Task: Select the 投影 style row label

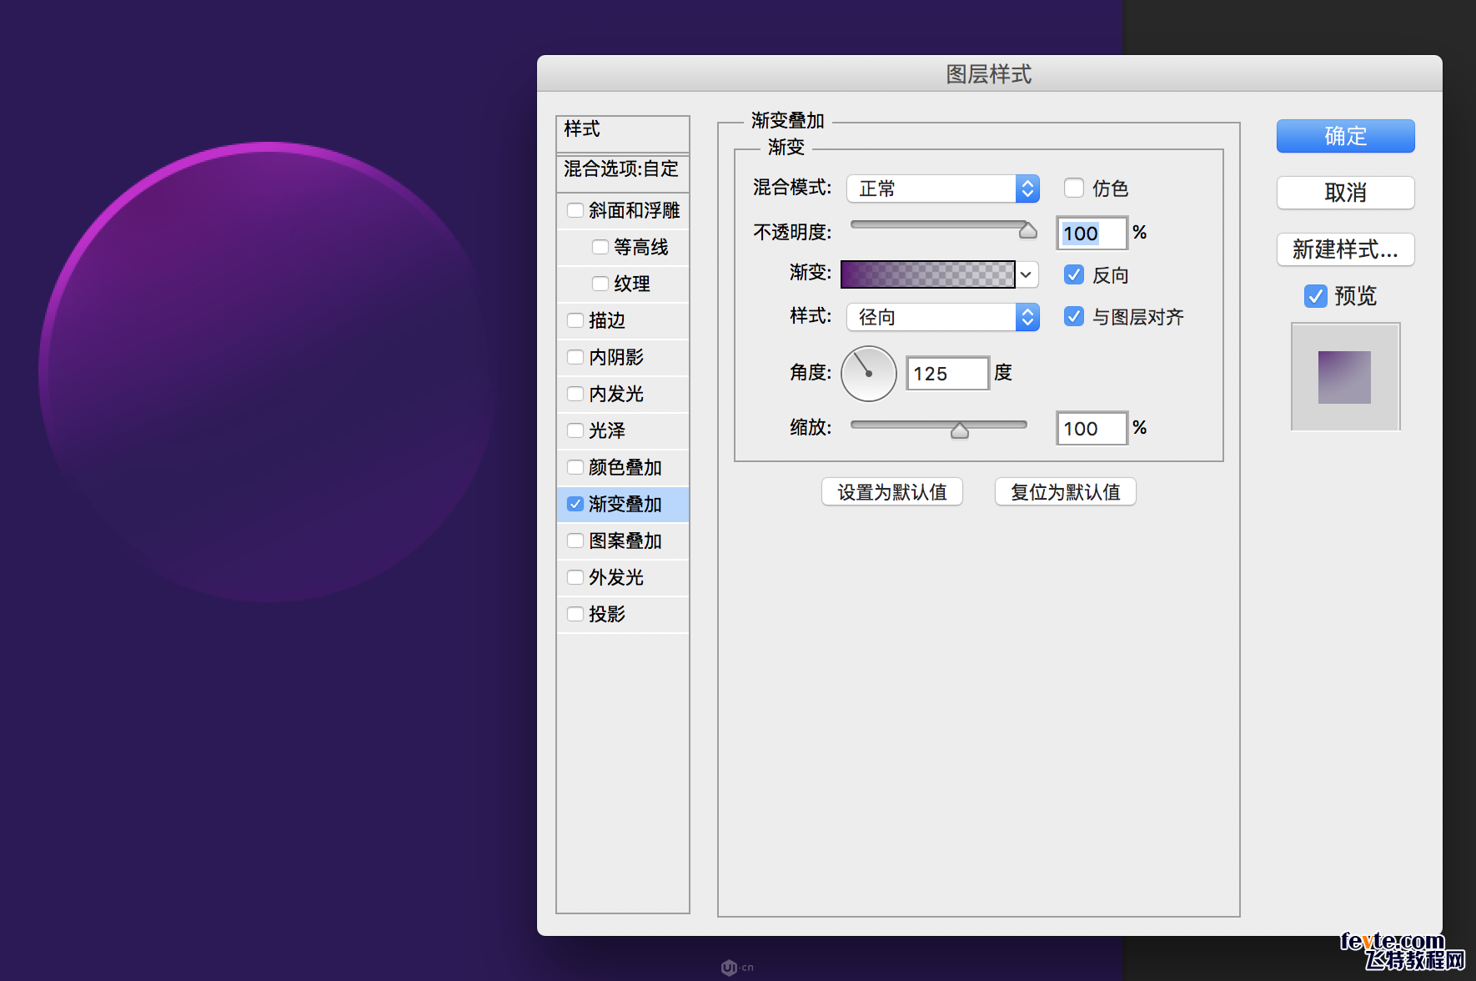Action: [x=607, y=614]
